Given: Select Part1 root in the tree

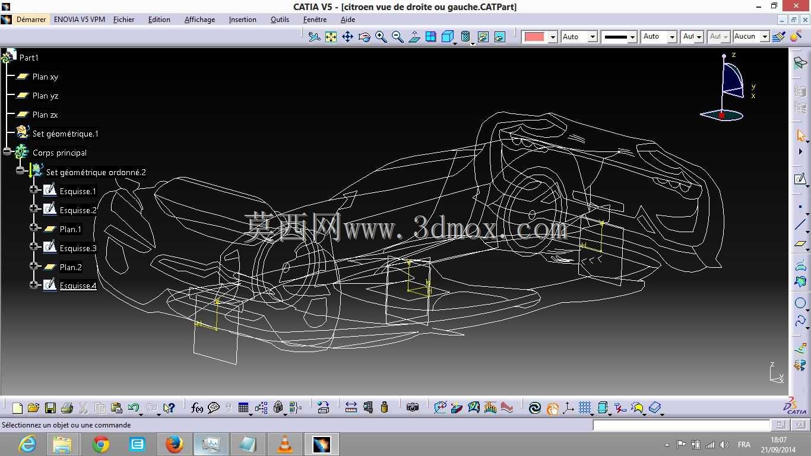Looking at the screenshot, I should point(28,58).
